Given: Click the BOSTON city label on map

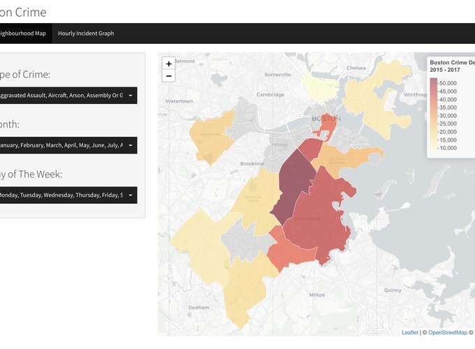Looking at the screenshot, I should [x=326, y=119].
